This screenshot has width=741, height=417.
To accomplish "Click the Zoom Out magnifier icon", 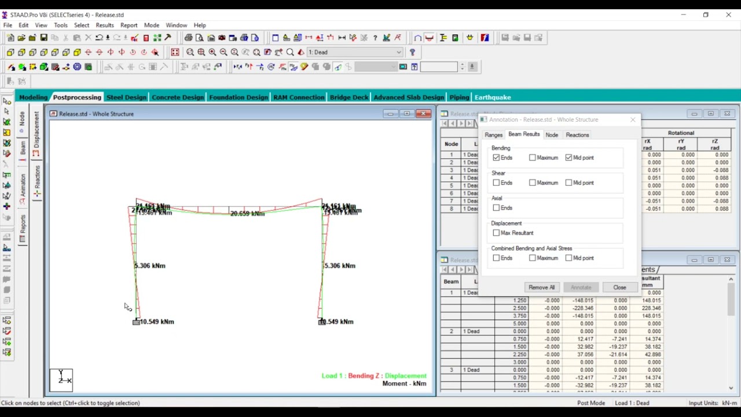I will (223, 52).
